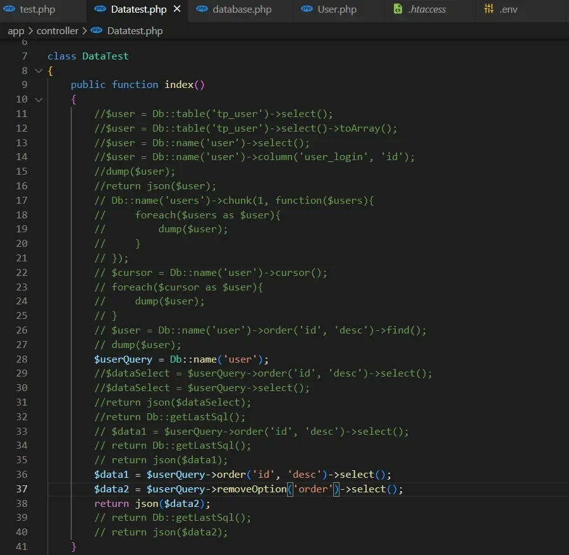Screen dimensions: 569x555
Task: Switch to the test.php tab
Action: (37, 9)
